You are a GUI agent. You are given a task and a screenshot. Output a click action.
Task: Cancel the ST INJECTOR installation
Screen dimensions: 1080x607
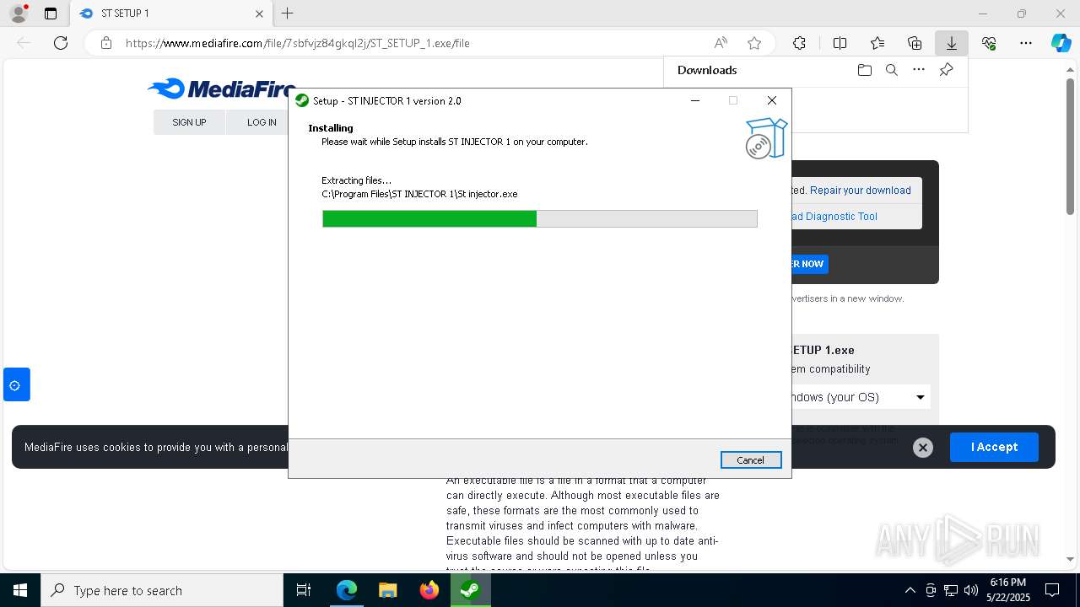pos(750,460)
